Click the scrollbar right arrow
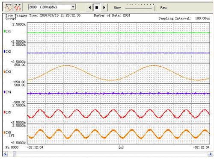Image resolution: width=214 pixels, height=159 pixels. (211, 154)
